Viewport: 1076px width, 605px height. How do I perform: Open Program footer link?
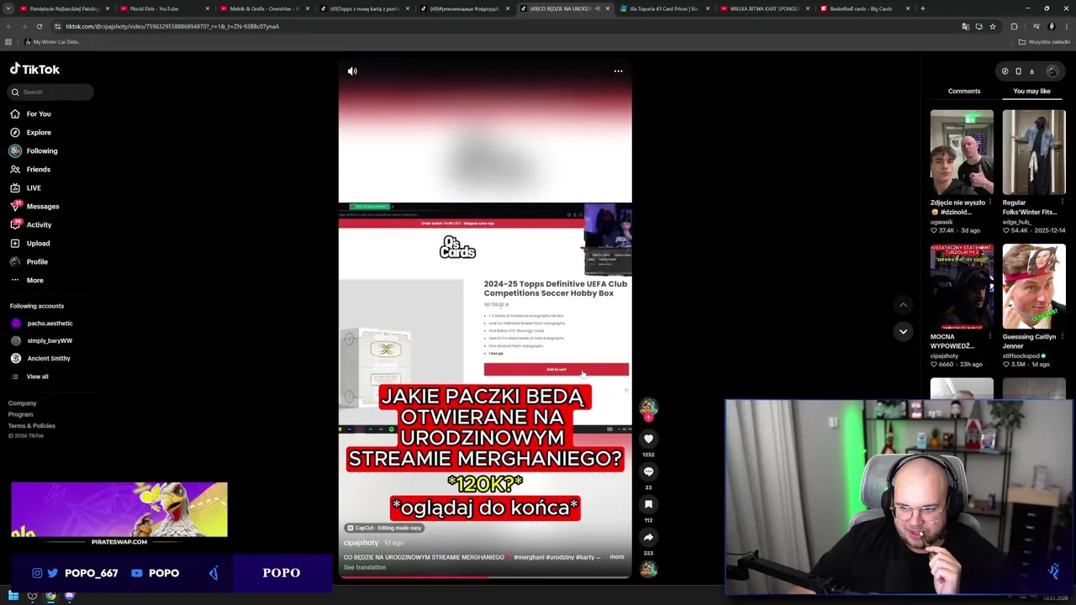pos(21,414)
